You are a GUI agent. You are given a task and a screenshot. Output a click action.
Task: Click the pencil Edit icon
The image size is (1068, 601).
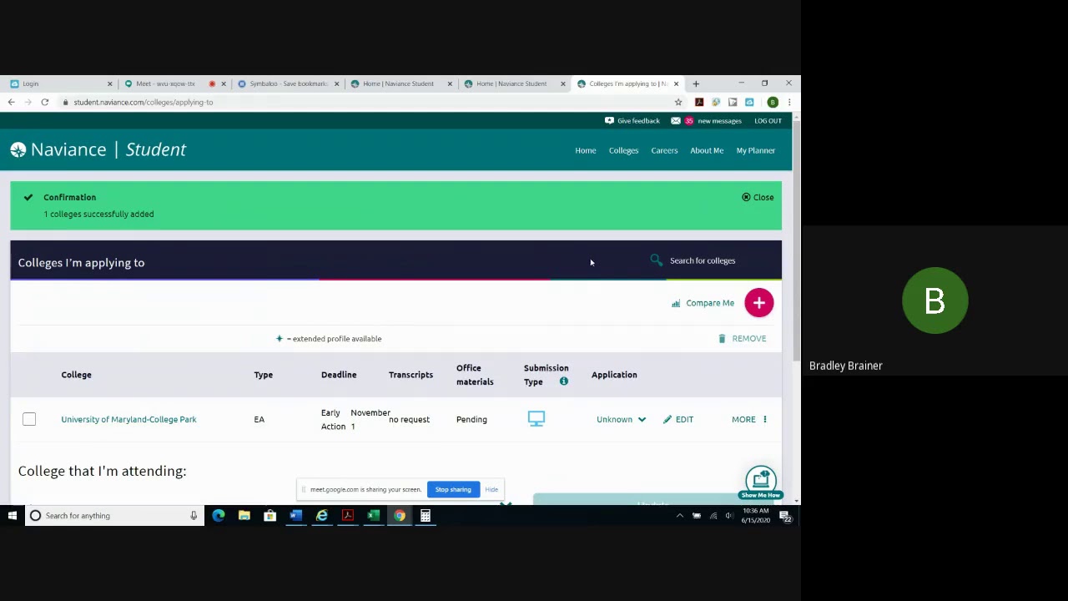click(x=667, y=420)
